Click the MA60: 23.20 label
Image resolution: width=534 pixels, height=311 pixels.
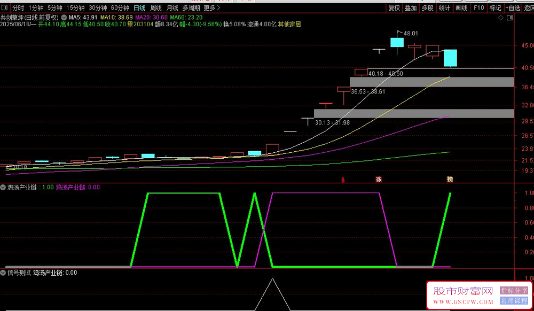pyautogui.click(x=186, y=18)
